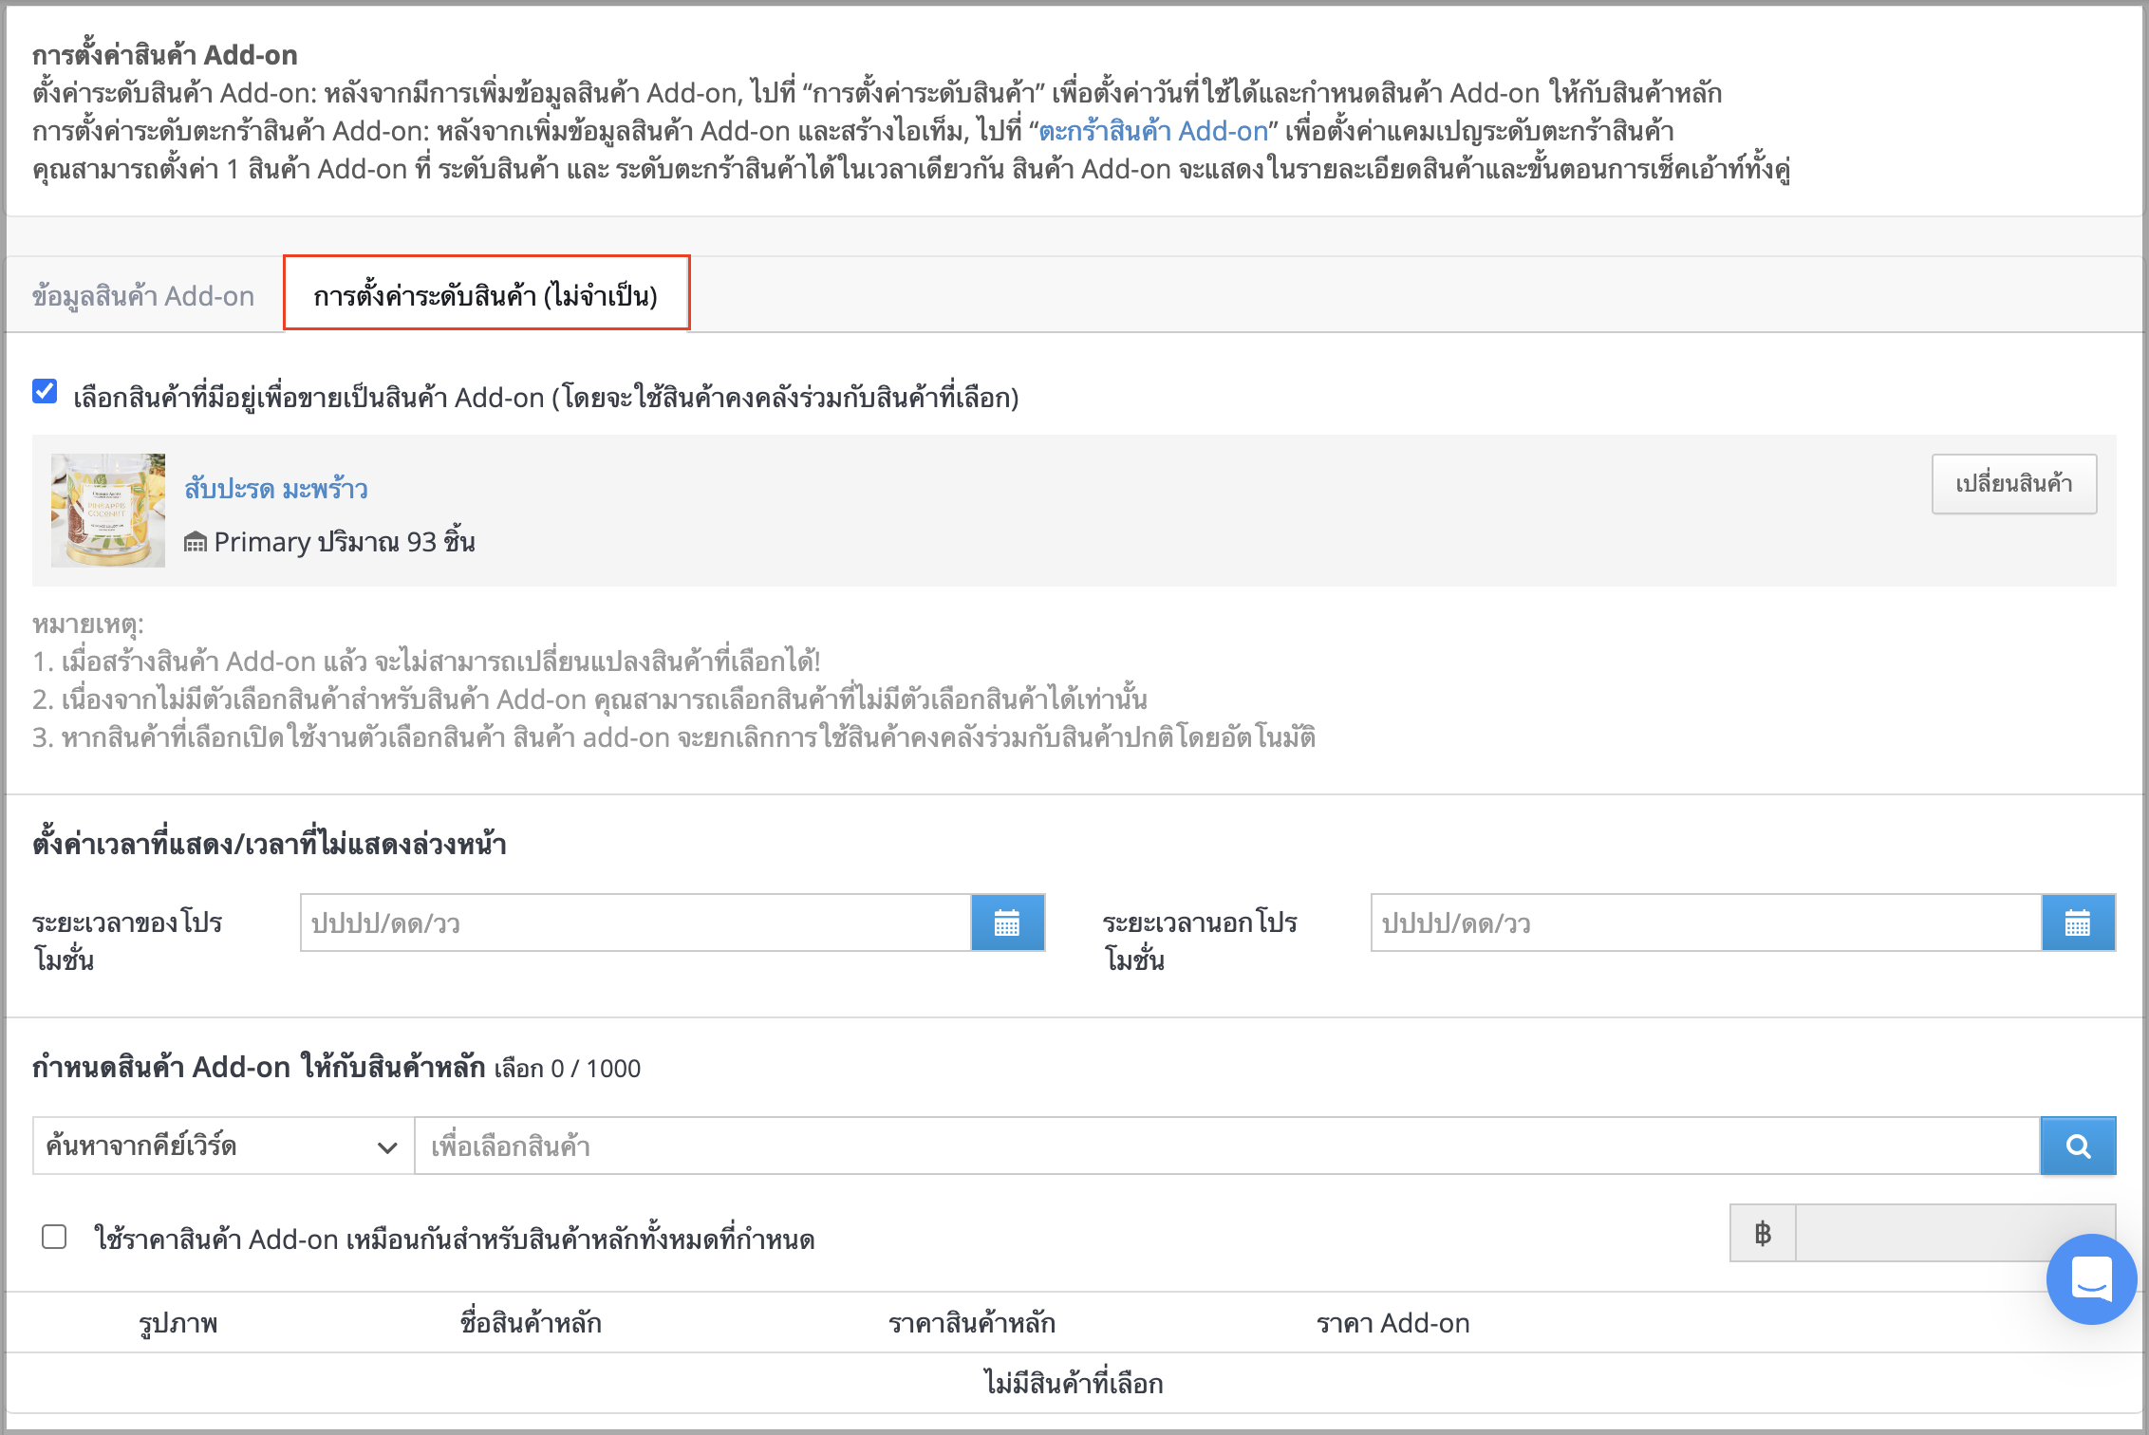This screenshot has height=1435, width=2149.
Task: Open the ตะกร้าสินค้า Add-on link
Action: (1153, 131)
